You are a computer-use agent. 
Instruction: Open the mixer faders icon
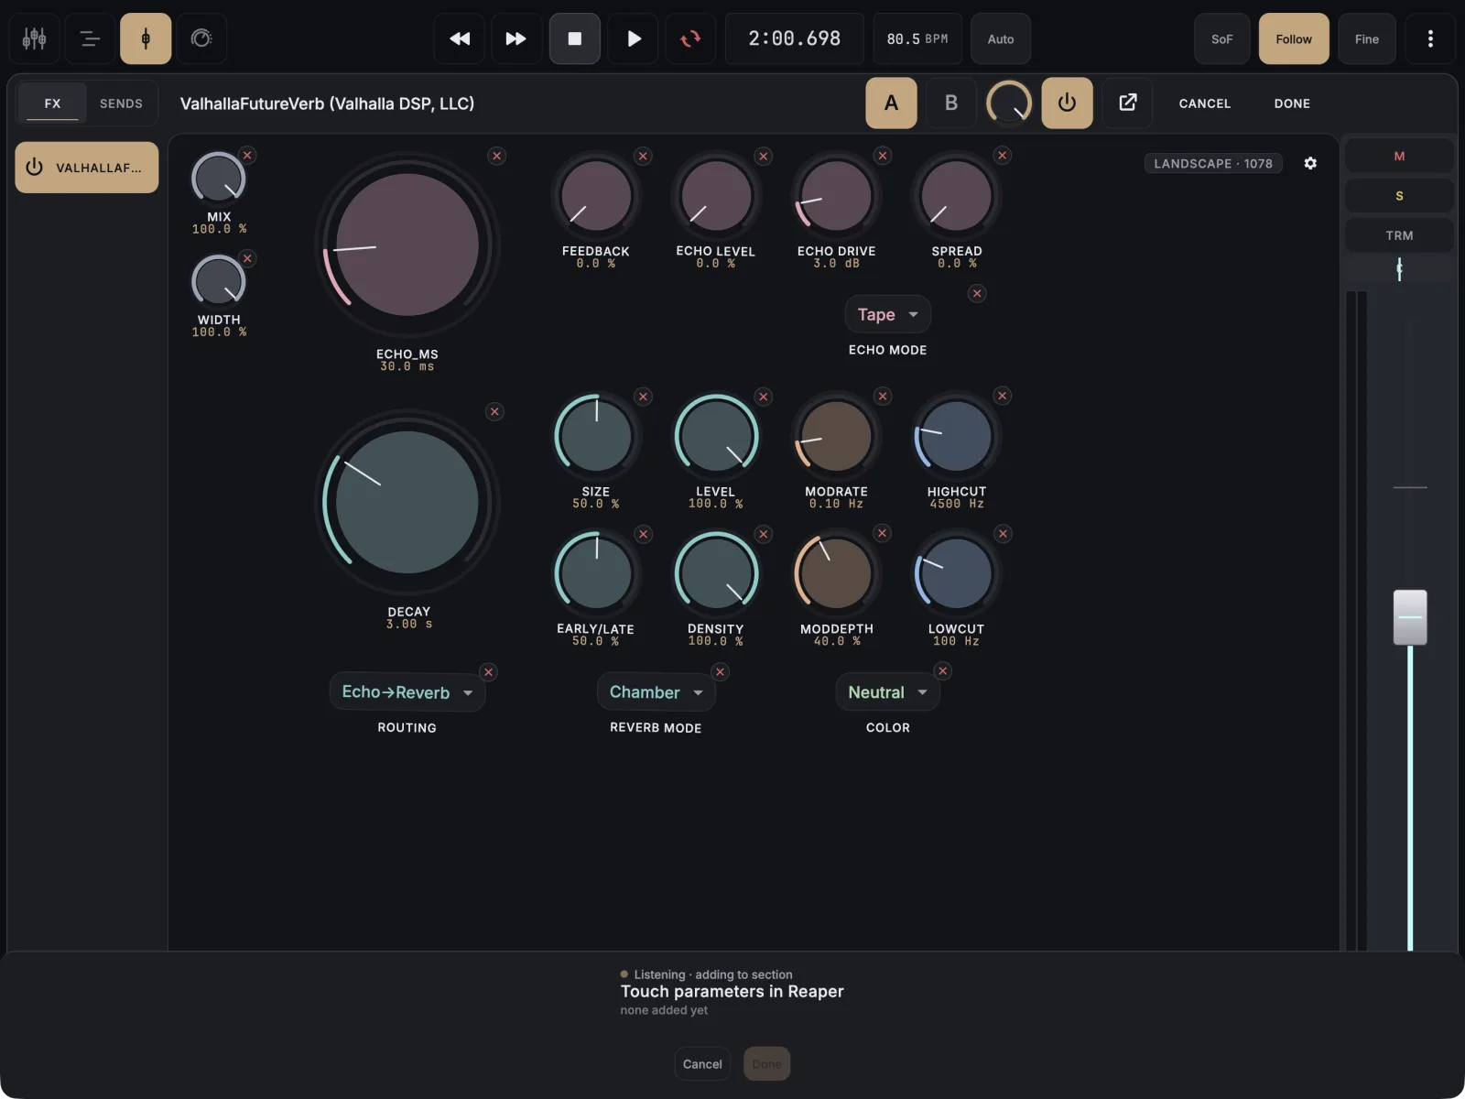(35, 38)
